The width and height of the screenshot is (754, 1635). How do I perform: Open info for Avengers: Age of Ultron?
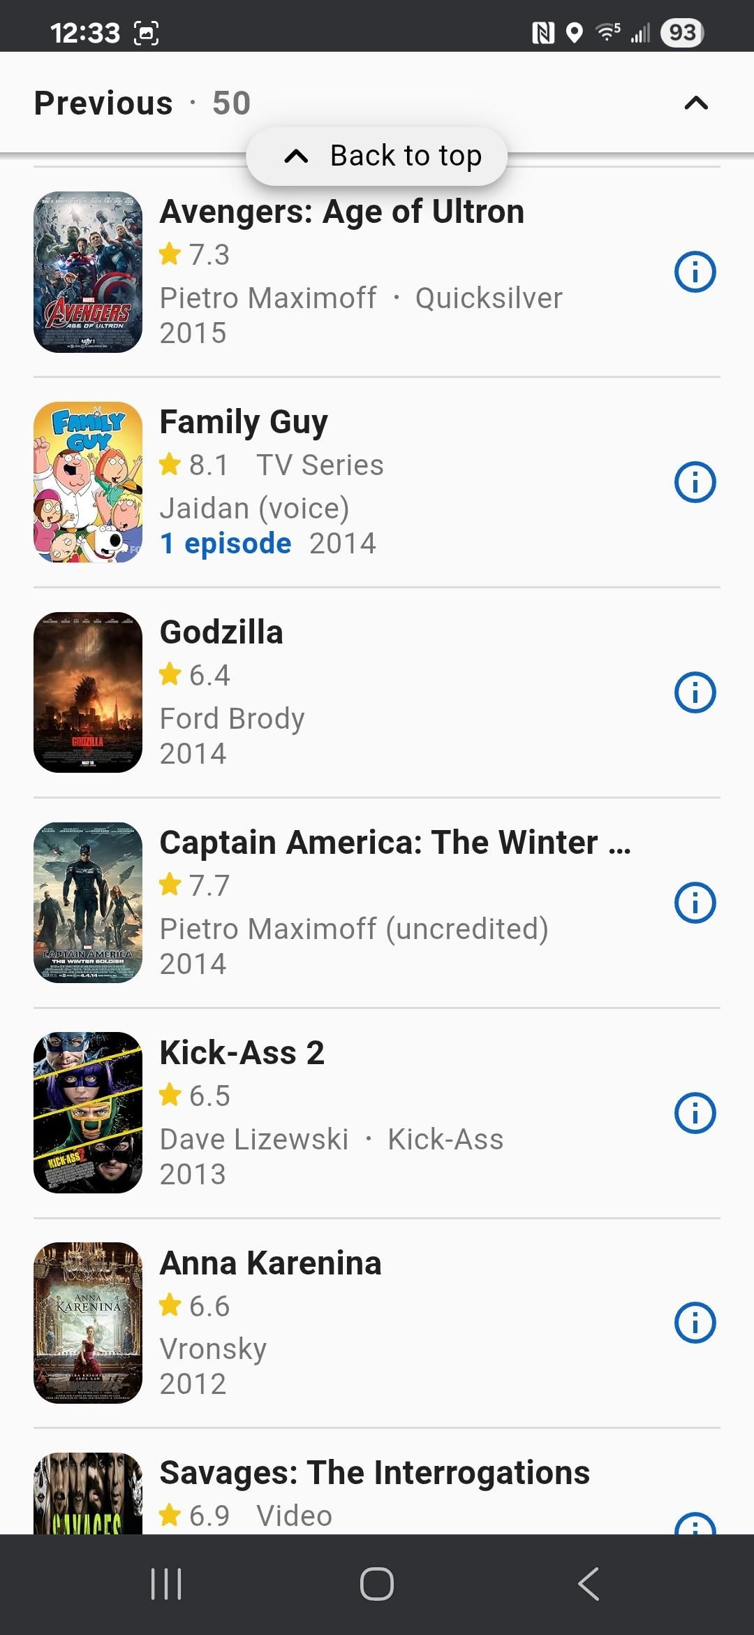695,272
